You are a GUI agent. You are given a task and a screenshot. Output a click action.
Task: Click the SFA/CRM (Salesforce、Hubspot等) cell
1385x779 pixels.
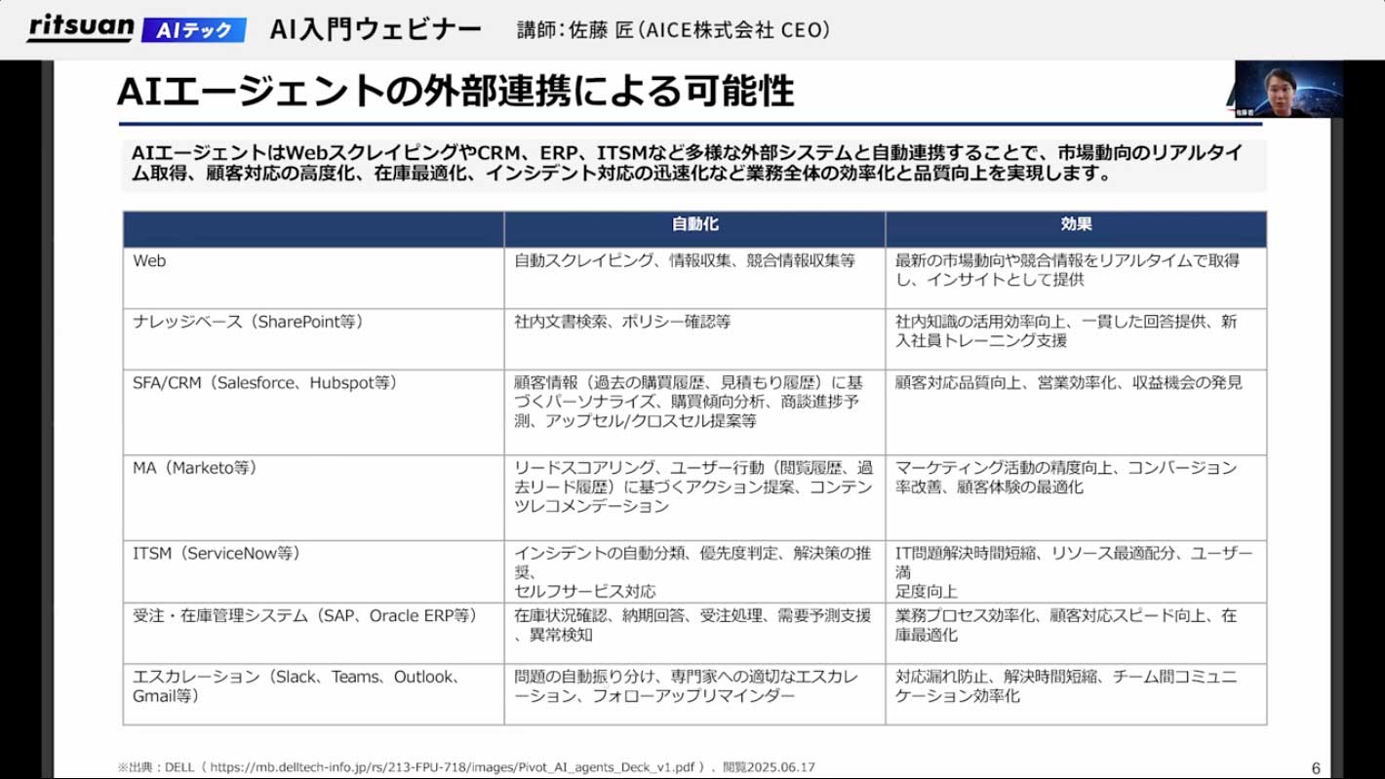point(264,383)
